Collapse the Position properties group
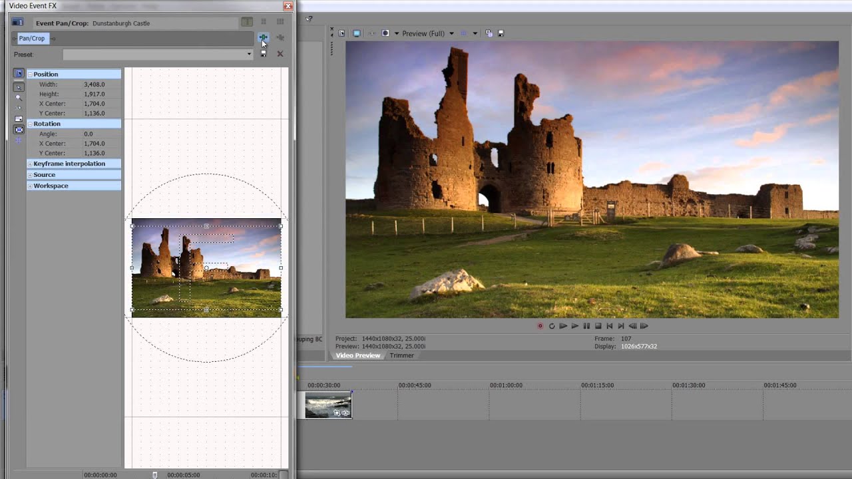 [30, 75]
